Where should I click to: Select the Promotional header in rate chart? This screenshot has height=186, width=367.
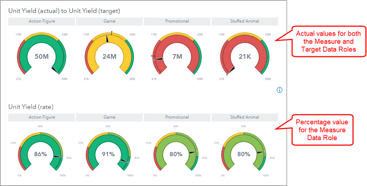[x=177, y=118]
